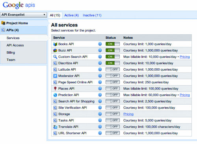Turn on the Storage service switch
This screenshot has width=197, height=144.
[113, 114]
